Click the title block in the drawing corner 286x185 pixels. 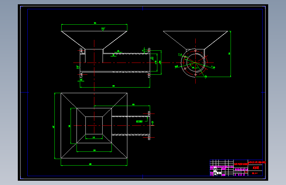click(236, 168)
